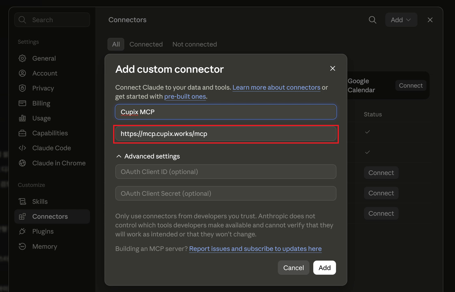Open Report issues and subscribe link

pyautogui.click(x=255, y=249)
